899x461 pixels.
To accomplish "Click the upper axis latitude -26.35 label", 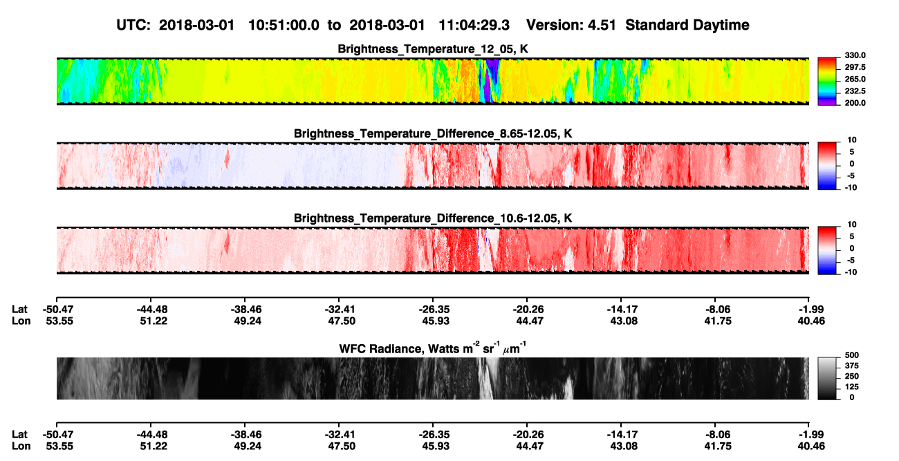I will 433,309.
